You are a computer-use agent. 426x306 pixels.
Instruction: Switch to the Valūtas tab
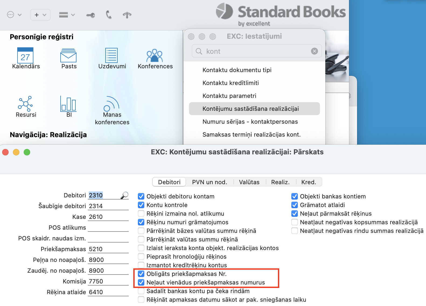[249, 182]
